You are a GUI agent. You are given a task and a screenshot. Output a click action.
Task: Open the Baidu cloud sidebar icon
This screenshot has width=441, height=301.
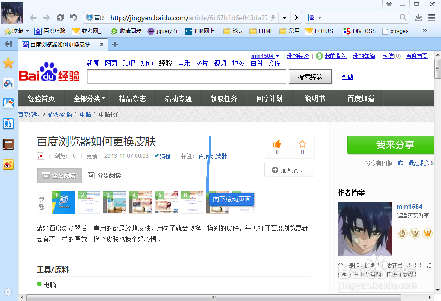[x=8, y=84]
